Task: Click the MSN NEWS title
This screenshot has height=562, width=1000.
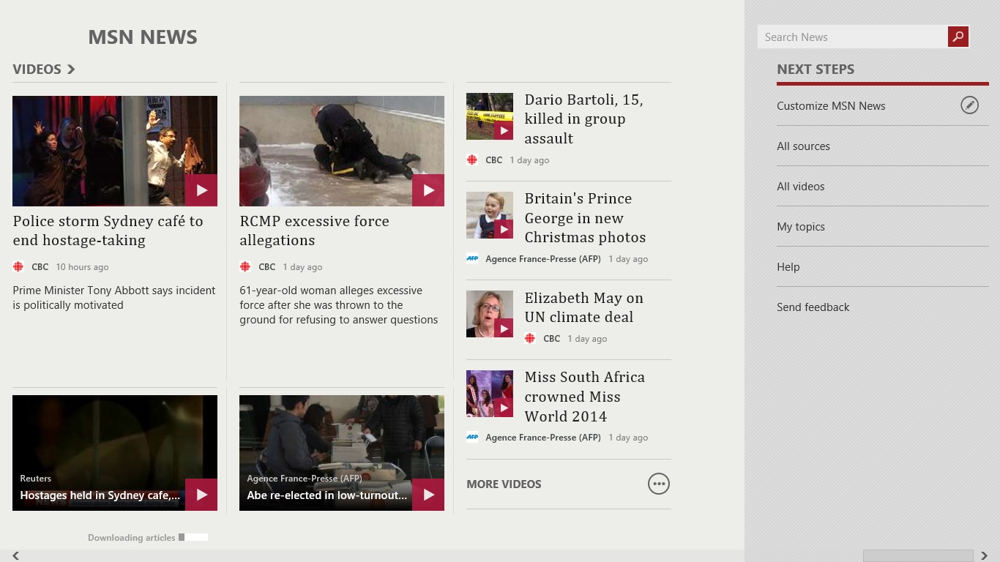Action: [x=143, y=37]
